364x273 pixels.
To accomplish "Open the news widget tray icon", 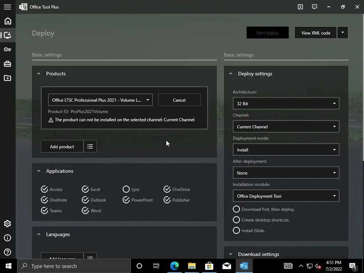I will click(x=288, y=266).
